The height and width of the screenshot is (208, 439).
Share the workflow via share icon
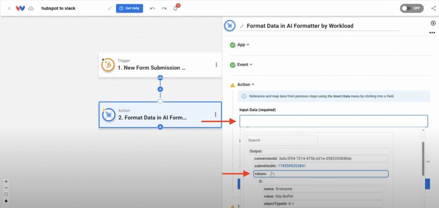(433, 9)
